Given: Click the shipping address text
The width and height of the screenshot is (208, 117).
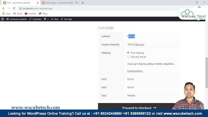Looking at the screenshot, I should click(151, 64).
